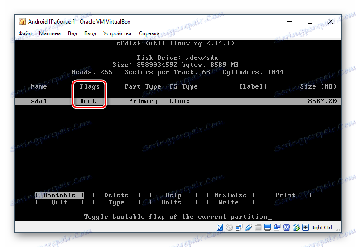Click the Cylinders: 1044 text
This screenshot has width=356, height=247.
(253, 72)
